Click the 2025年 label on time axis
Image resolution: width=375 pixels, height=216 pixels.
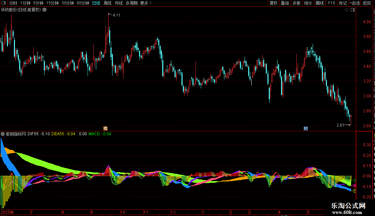[7, 212]
